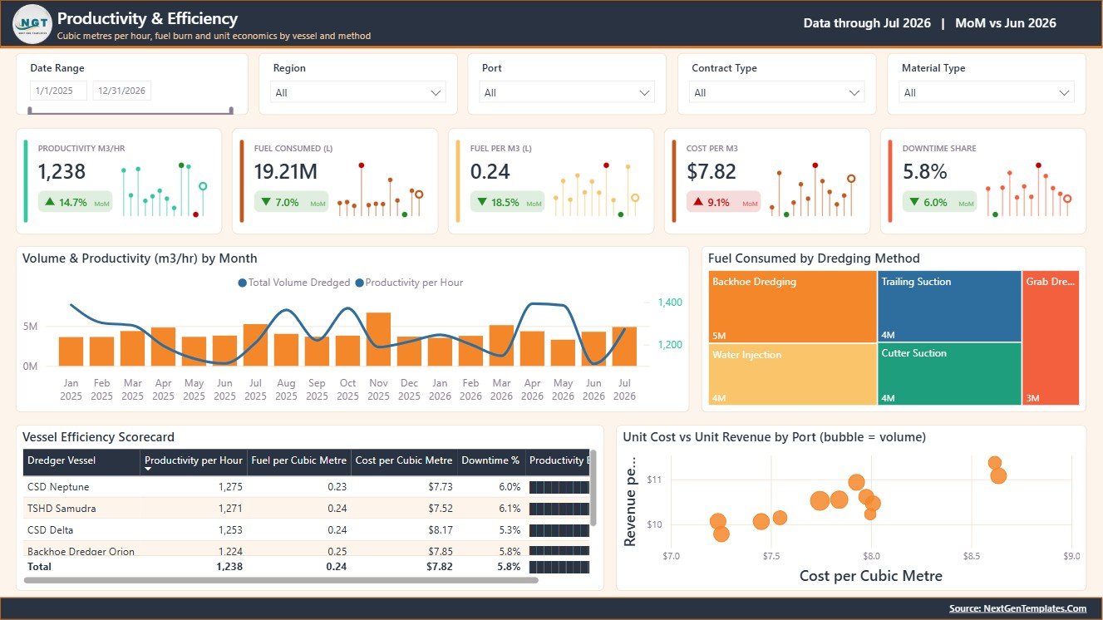Select the Water Injection treemap tile

click(793, 374)
